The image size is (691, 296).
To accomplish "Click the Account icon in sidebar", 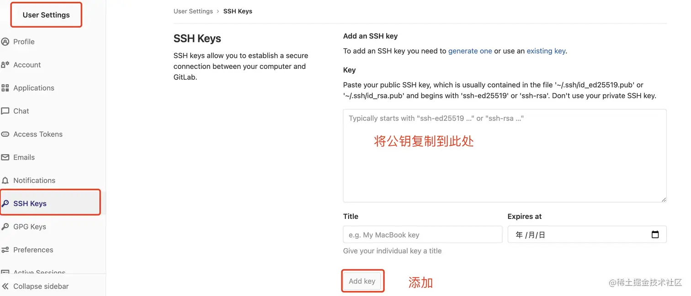I will [5, 65].
